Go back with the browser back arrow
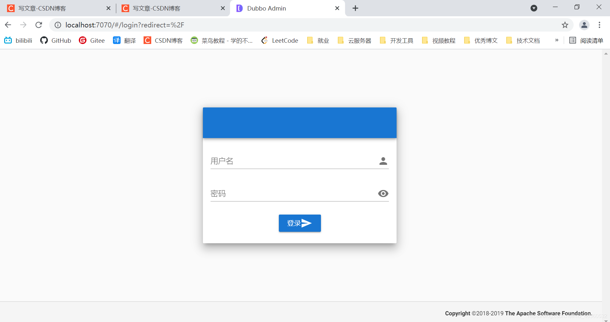Screen dimensions: 610x322 [8, 25]
